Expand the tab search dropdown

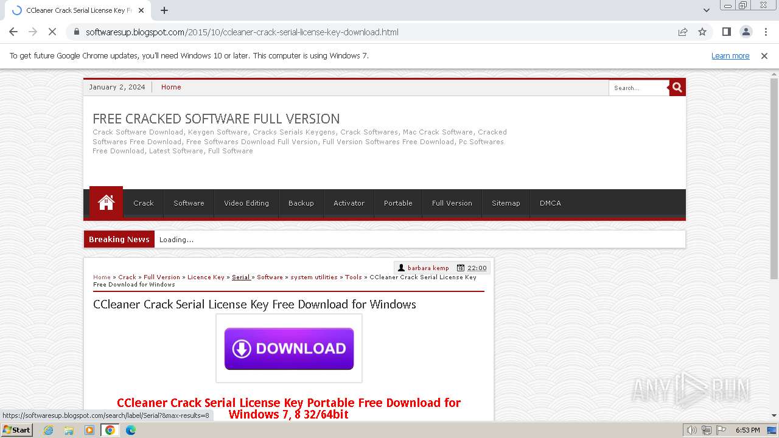(x=707, y=10)
